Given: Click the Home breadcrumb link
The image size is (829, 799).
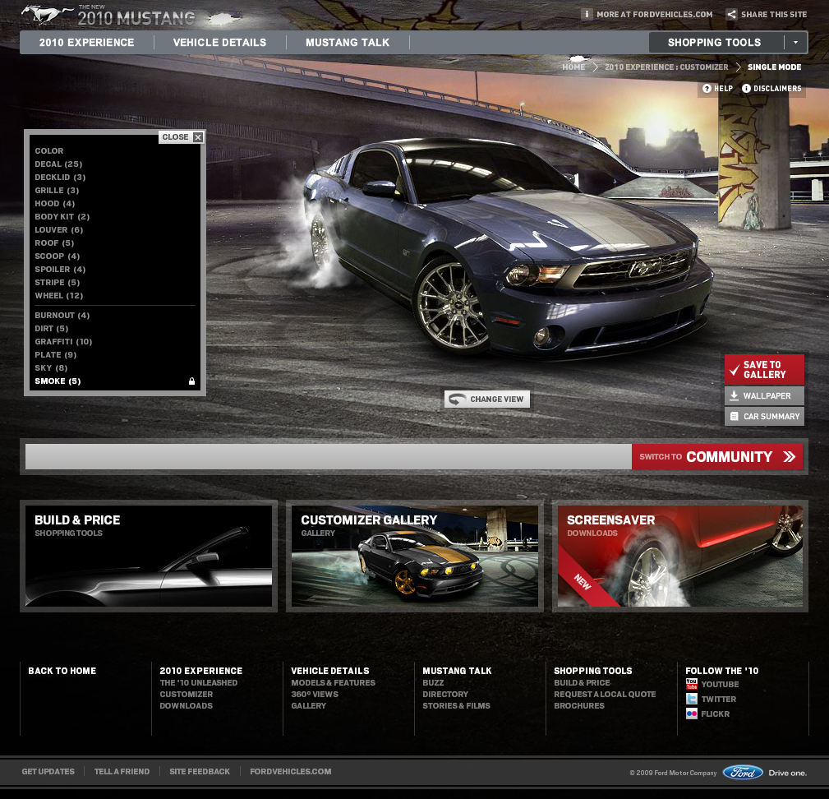Looking at the screenshot, I should [x=573, y=67].
